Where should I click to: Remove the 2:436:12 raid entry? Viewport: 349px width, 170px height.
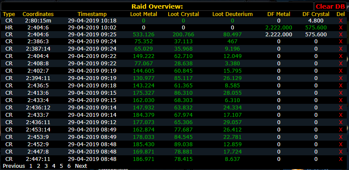(x=340, y=107)
